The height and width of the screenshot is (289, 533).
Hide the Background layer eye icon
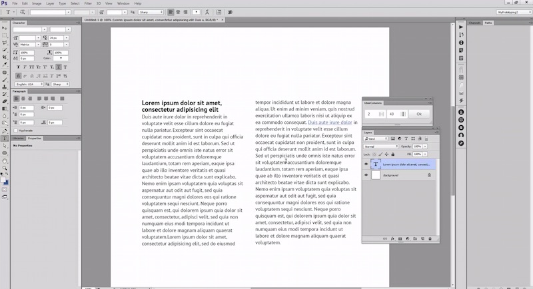point(366,175)
